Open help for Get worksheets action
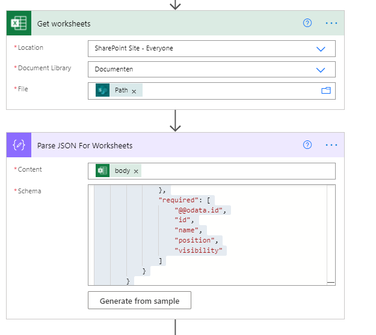This screenshot has width=376, height=335. click(x=307, y=23)
